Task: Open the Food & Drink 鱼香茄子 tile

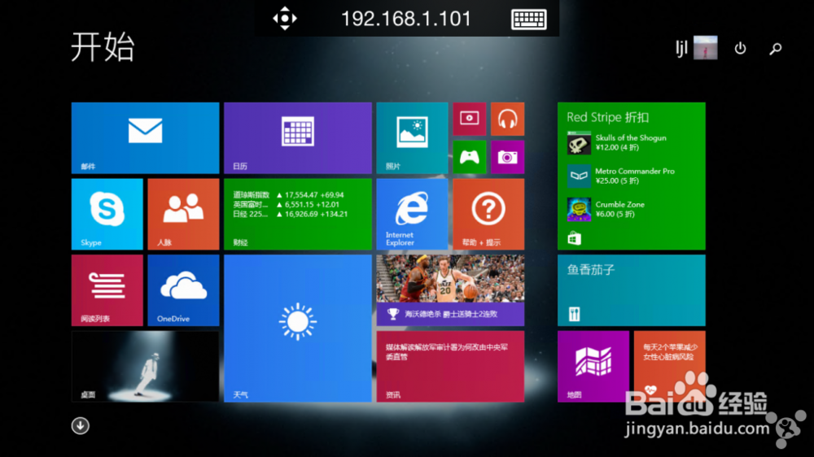Action: coord(632,290)
